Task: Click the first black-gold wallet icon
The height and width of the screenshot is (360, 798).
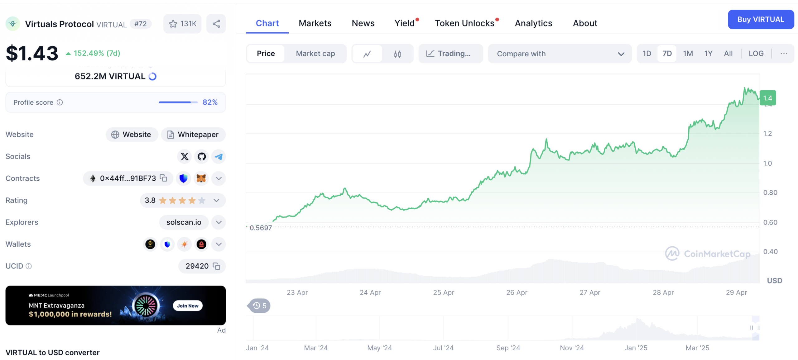Action: 150,244
